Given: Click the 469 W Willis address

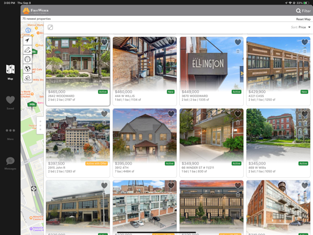Looking at the screenshot, I should pyautogui.click(x=257, y=167).
